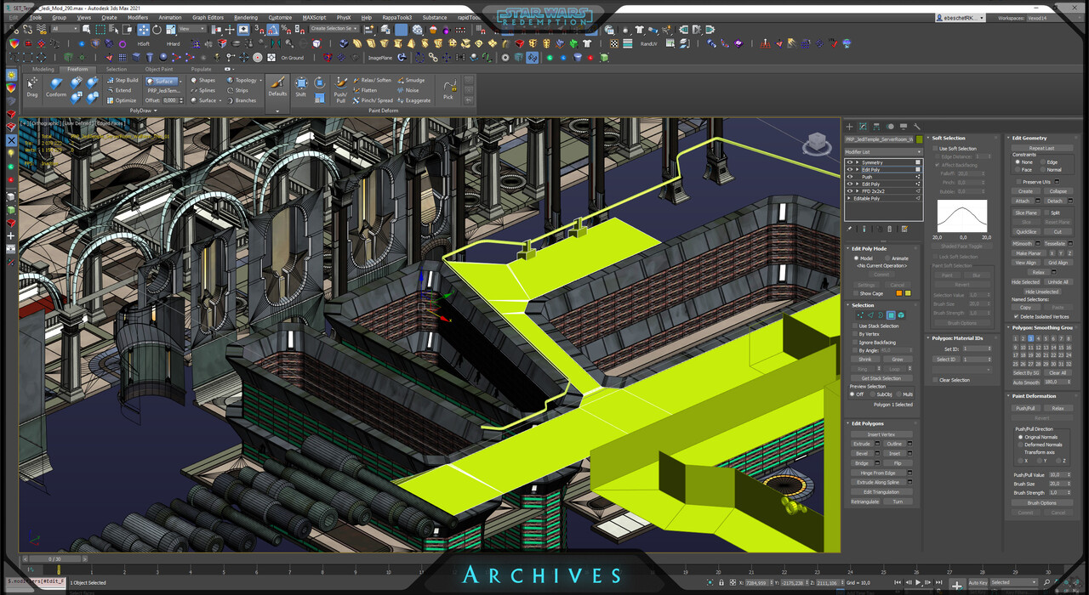Open the Create command panel tab
Image resolution: width=1089 pixels, height=595 pixels.
[849, 126]
